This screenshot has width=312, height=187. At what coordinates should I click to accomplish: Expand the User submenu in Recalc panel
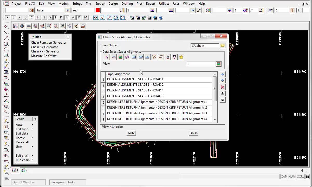point(32,147)
